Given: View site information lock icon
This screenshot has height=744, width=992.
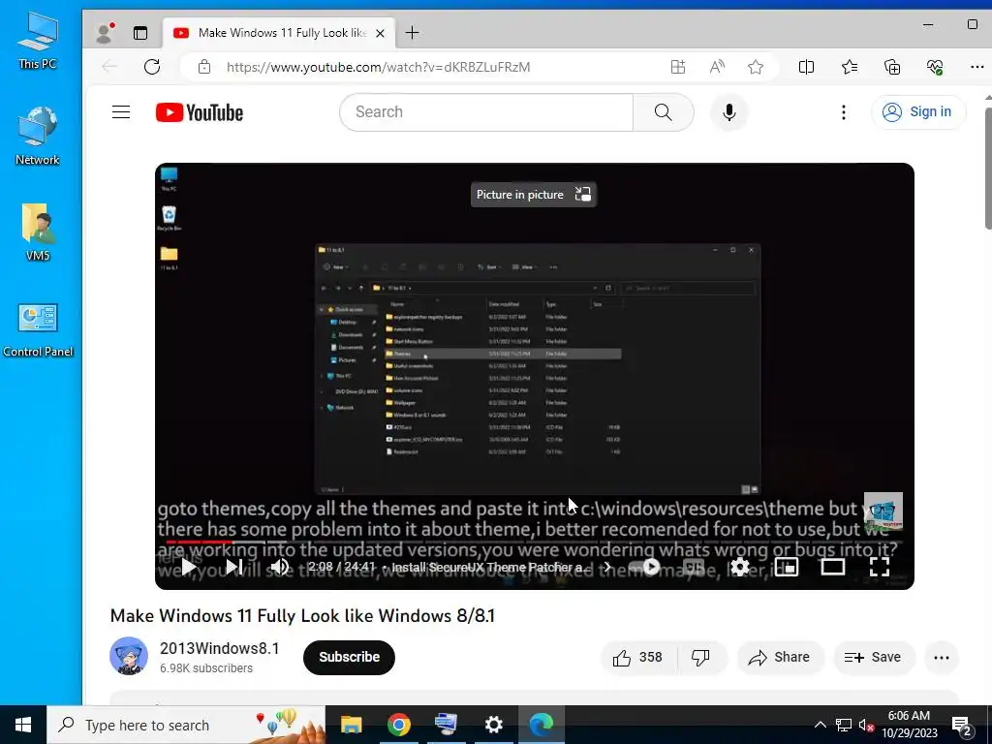Looking at the screenshot, I should (x=203, y=67).
